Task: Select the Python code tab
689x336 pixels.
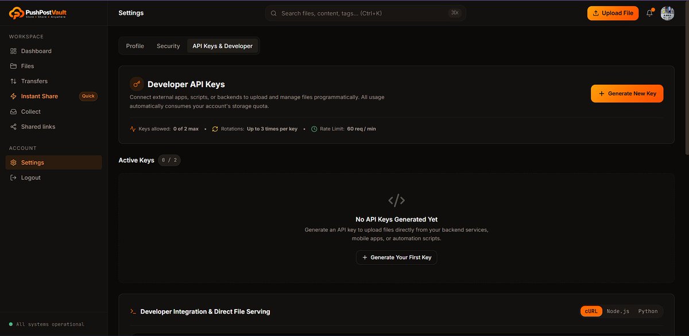Action: tap(648, 311)
